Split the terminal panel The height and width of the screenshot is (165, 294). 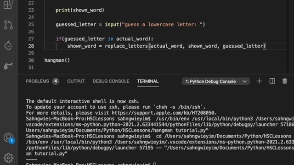click(272, 81)
